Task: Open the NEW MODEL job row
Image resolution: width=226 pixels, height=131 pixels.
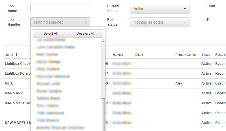Action: click(18, 123)
